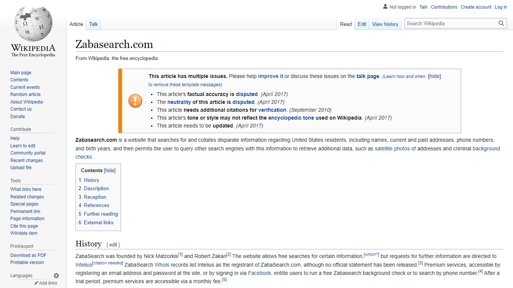Click Learn to edit link

[x=23, y=146]
